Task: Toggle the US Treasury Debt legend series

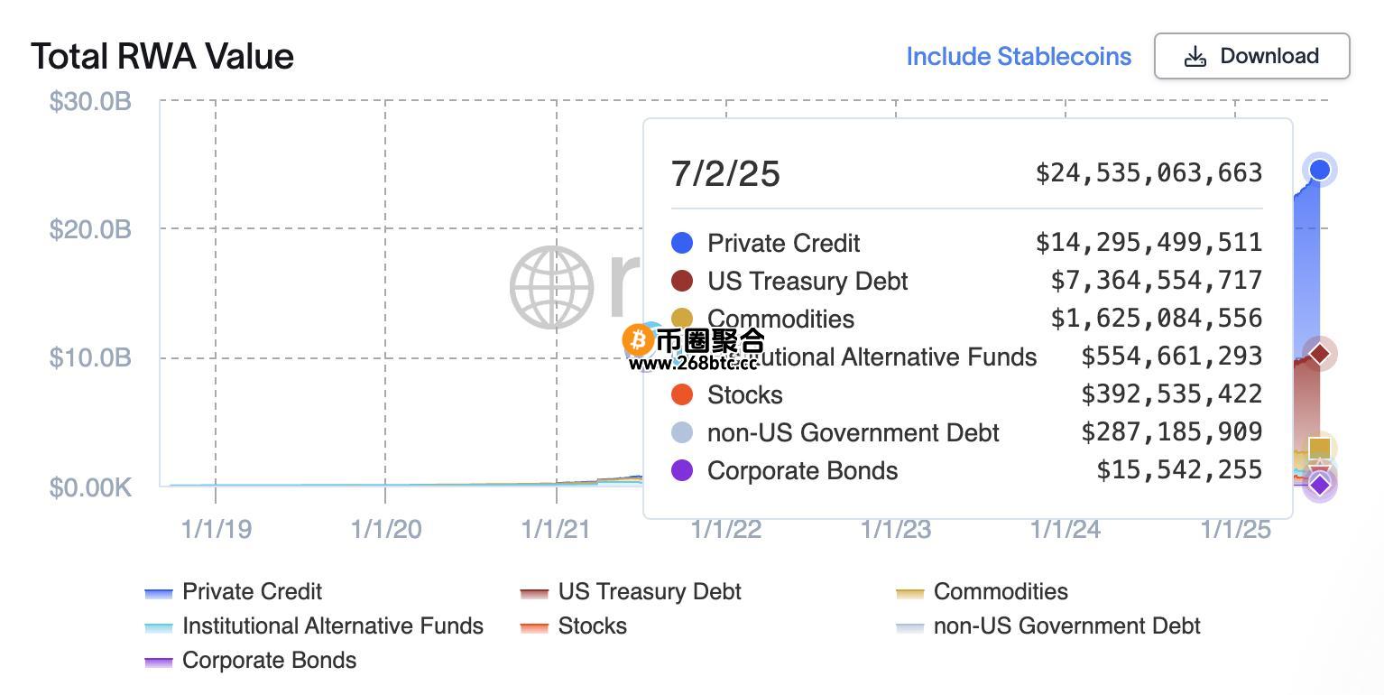Action: click(x=631, y=592)
